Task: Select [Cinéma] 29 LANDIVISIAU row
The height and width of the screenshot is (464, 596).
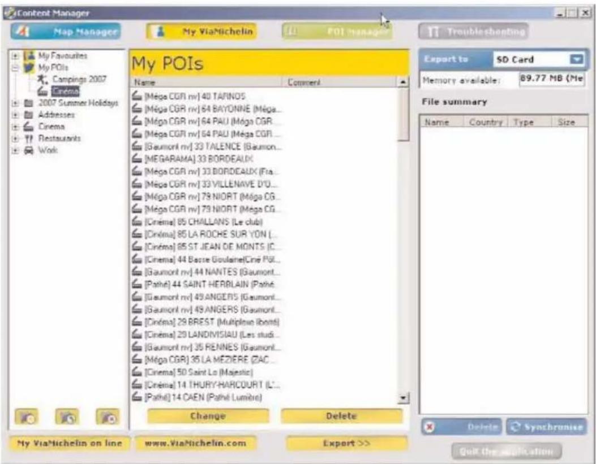Action: pyautogui.click(x=207, y=334)
